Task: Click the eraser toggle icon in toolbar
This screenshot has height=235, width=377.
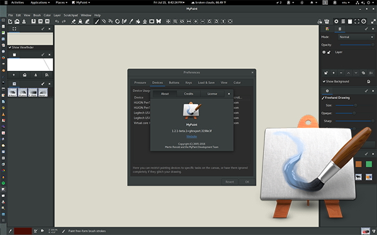Action: click(74, 21)
